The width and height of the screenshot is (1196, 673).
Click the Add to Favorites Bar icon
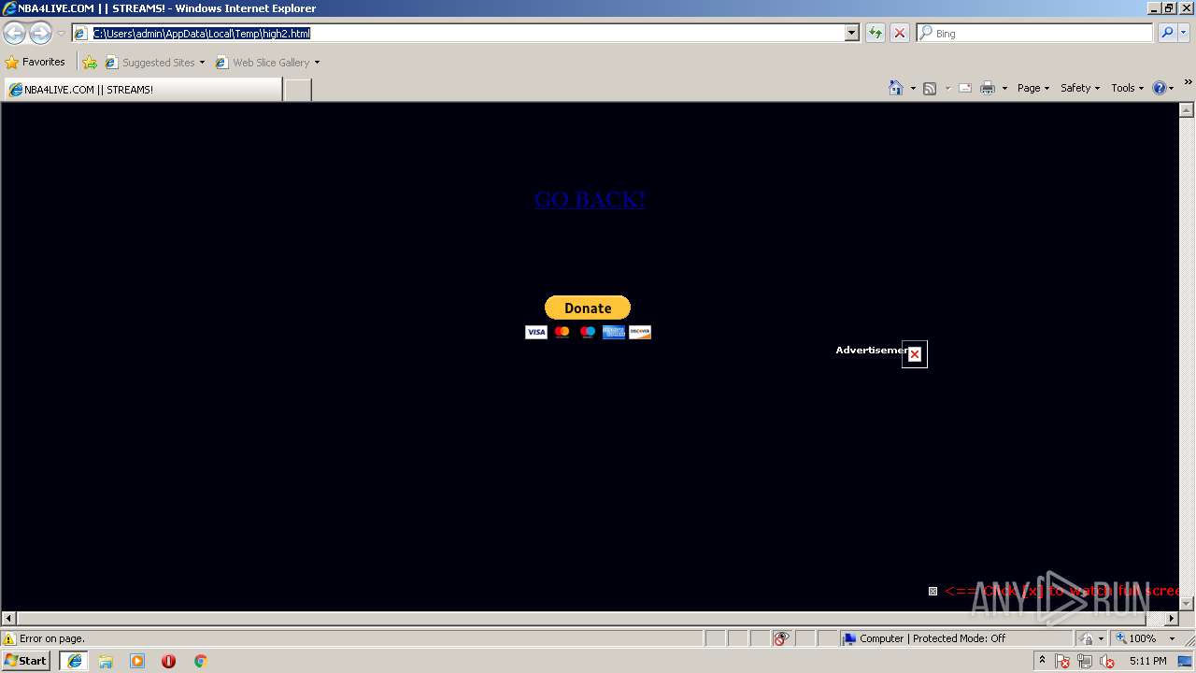click(90, 63)
